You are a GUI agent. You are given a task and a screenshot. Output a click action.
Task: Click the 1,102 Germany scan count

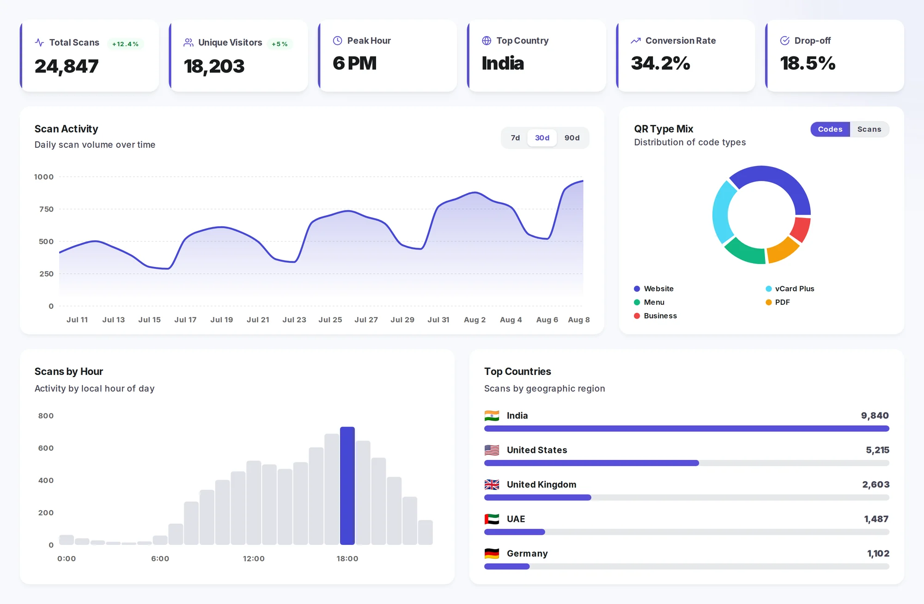pyautogui.click(x=878, y=553)
